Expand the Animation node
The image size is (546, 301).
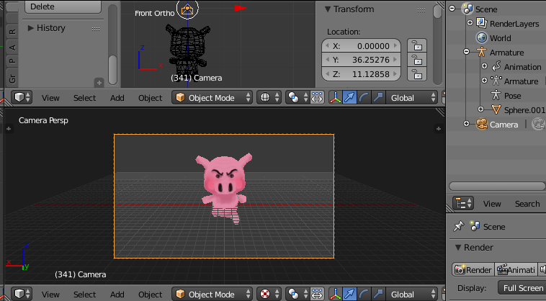[484, 66]
